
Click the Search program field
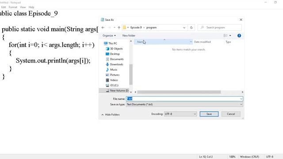[220, 27]
